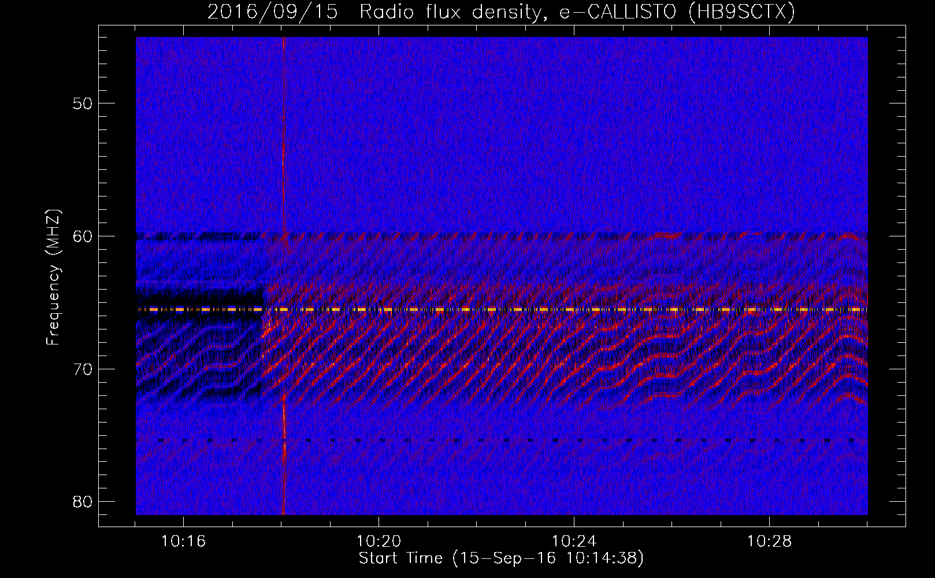Click the '50' frequency tick label
This screenshot has width=935, height=578.
pyautogui.click(x=83, y=103)
